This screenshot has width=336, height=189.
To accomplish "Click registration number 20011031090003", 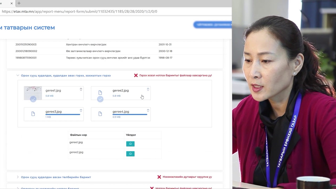I will coord(26,45).
